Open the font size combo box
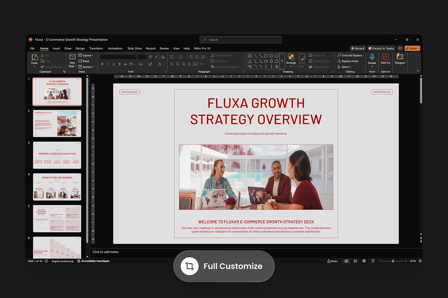This screenshot has width=448, height=298. [x=143, y=57]
